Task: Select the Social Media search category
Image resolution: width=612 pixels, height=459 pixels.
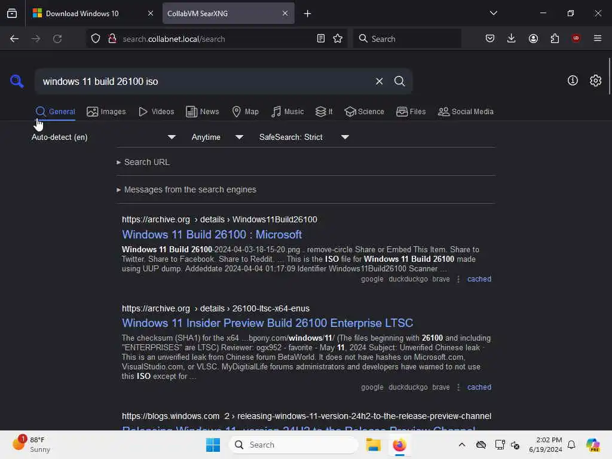Action: pos(466,112)
